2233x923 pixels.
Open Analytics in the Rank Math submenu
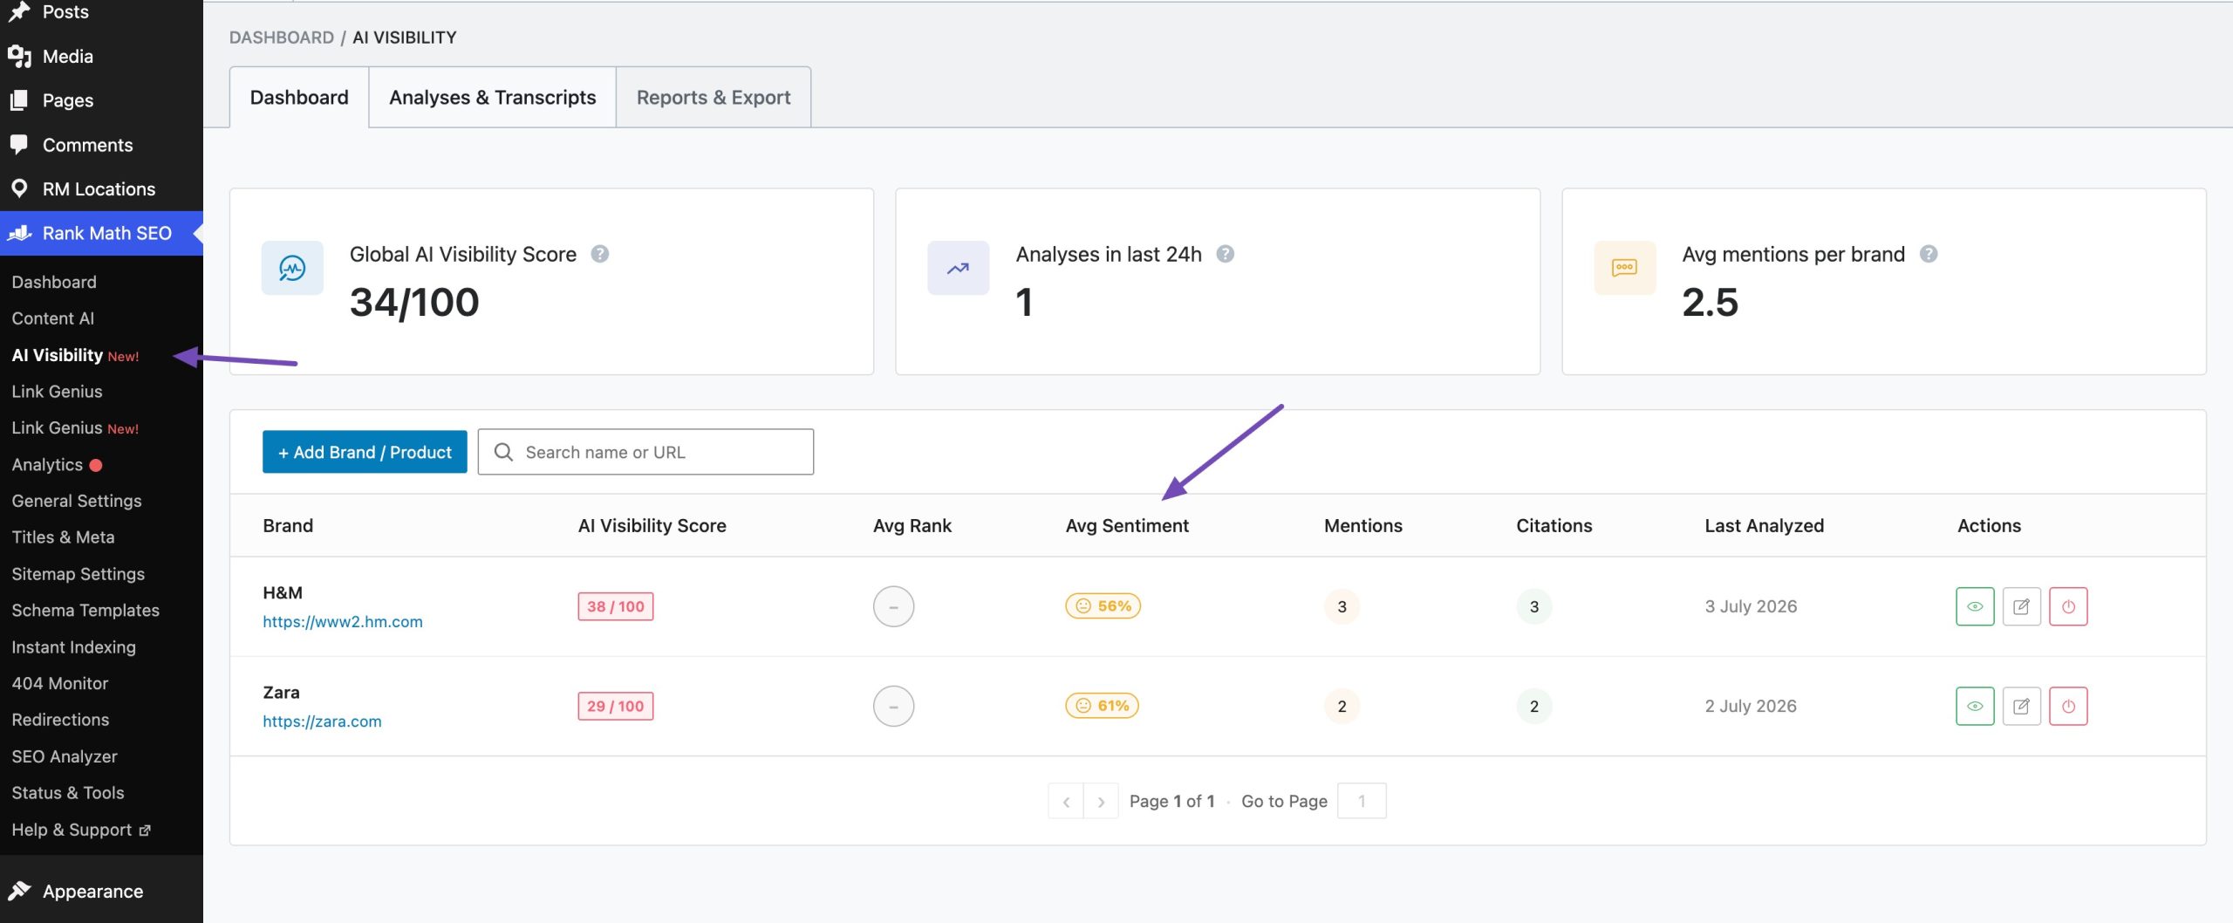click(x=47, y=465)
